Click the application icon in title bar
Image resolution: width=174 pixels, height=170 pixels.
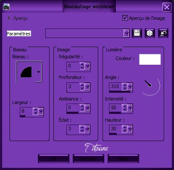(6, 6)
